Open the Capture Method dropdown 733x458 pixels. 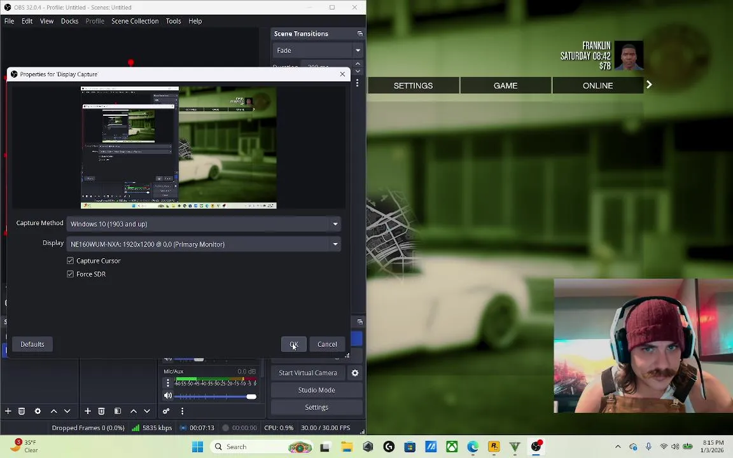204,224
